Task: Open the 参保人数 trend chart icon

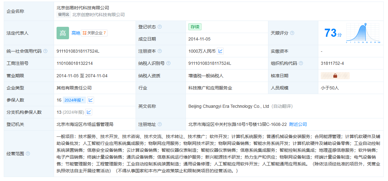Action: (x=91, y=100)
